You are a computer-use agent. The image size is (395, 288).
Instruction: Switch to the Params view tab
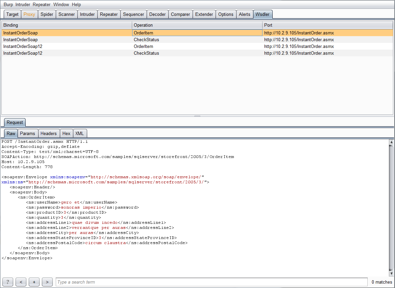[x=27, y=133]
